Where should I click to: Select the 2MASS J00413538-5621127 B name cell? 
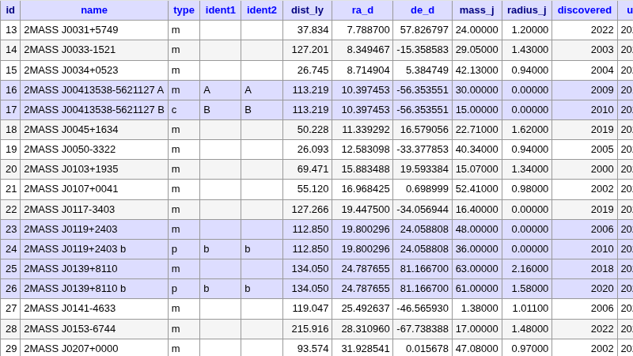(x=93, y=110)
